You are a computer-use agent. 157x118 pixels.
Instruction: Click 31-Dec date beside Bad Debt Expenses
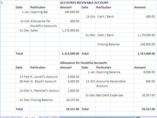click(90, 95)
